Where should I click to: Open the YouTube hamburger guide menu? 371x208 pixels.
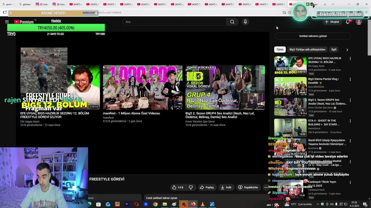[7, 22]
